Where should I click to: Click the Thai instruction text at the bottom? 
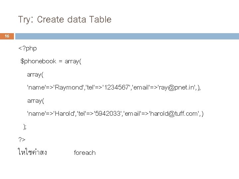tap(32, 153)
